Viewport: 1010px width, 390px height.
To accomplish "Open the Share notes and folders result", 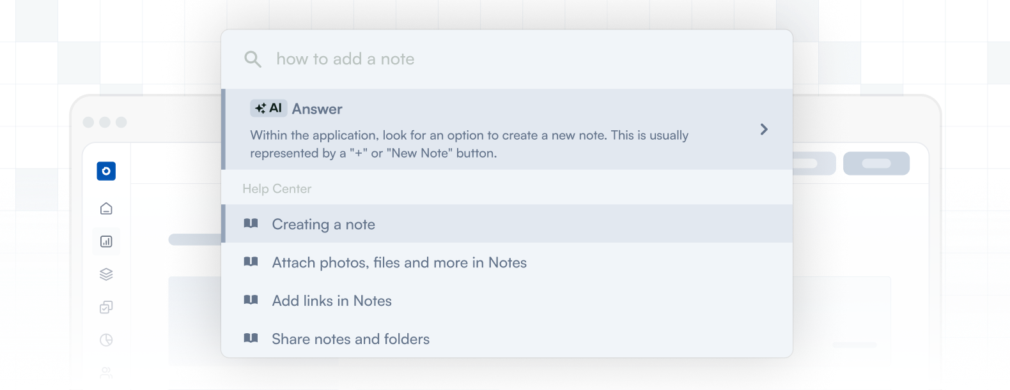I will (x=350, y=339).
